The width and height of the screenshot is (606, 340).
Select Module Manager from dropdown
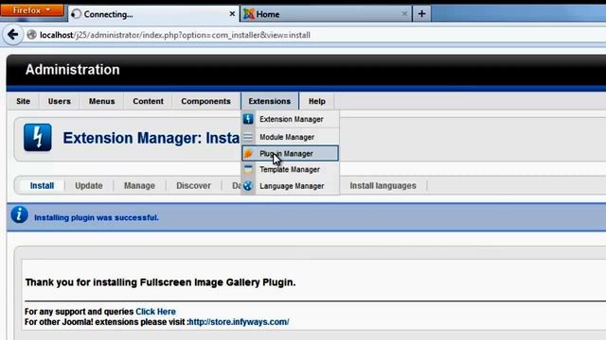click(291, 137)
